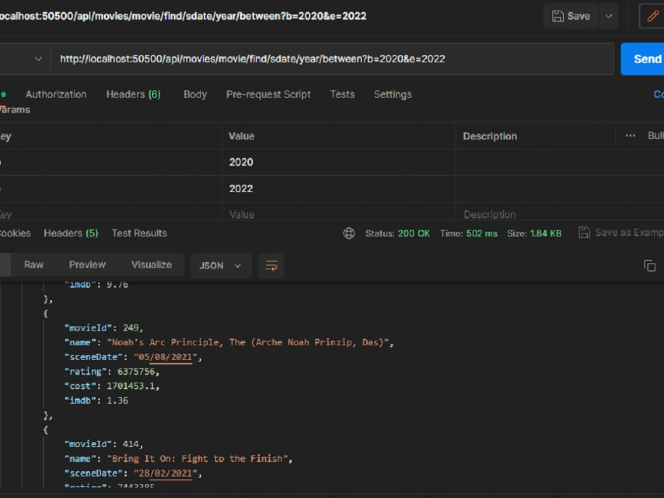Switch to the Tests tab
The height and width of the screenshot is (498, 664).
[x=342, y=94]
